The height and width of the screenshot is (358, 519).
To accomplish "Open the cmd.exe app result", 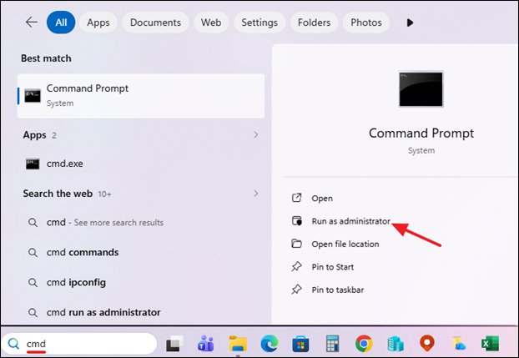I will pyautogui.click(x=141, y=164).
